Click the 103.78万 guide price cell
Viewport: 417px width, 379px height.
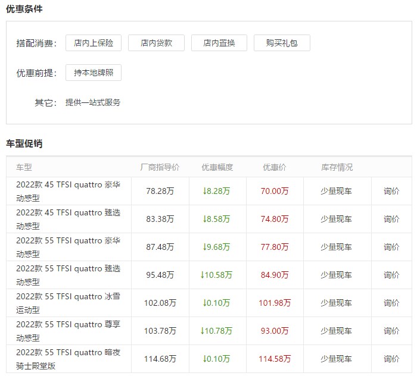[160, 331]
